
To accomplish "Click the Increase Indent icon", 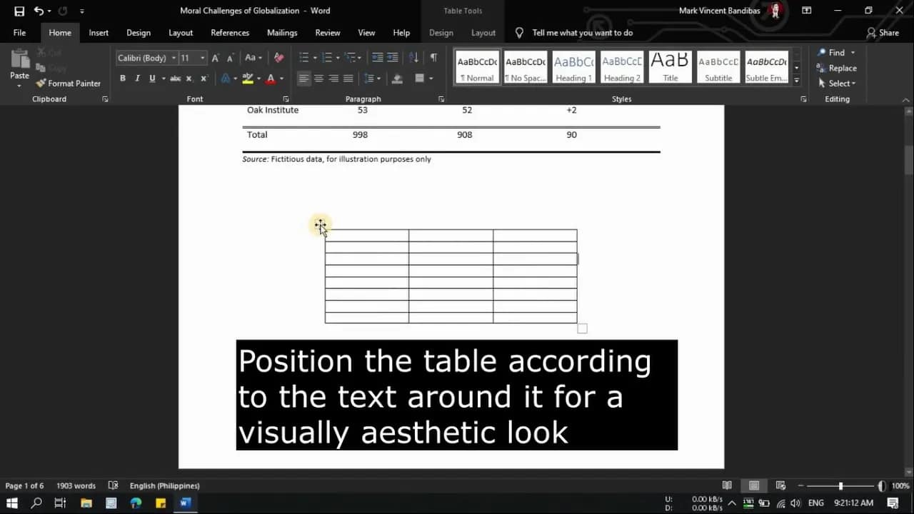I will (393, 58).
